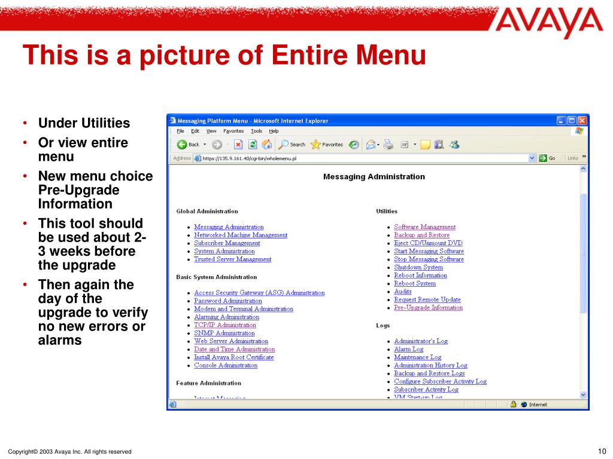Open Access Security Gateway (ASG) Administration link

pos(259,293)
